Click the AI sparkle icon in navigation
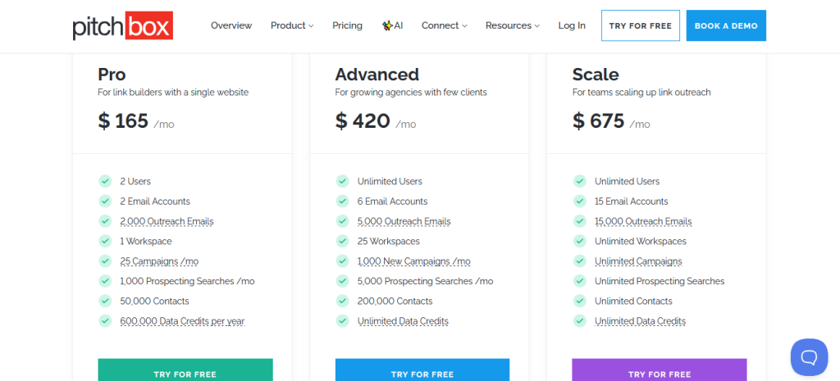Screen dimensions: 840x381 tap(387, 25)
